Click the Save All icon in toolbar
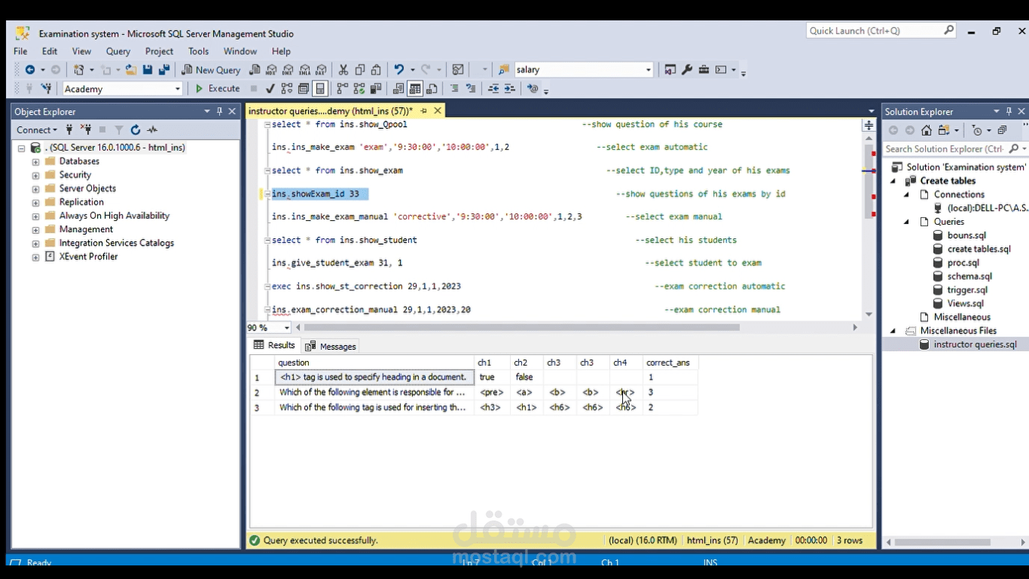The image size is (1029, 579). point(164,70)
